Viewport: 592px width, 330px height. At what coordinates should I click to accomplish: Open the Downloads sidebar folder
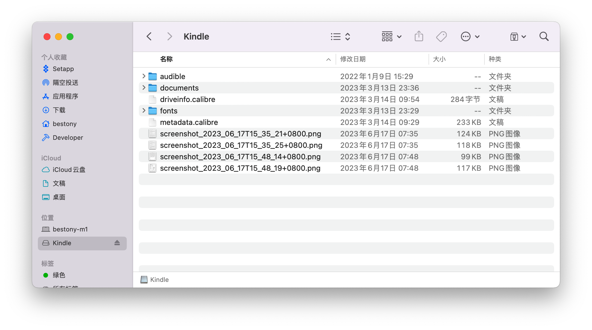pyautogui.click(x=59, y=110)
